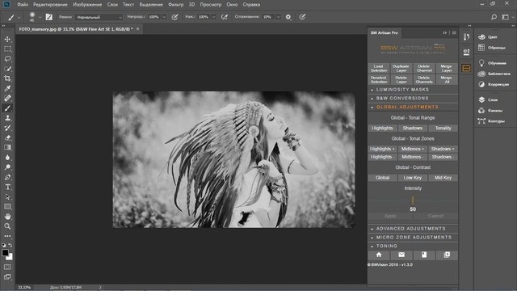This screenshot has height=291, width=517.
Task: Click the Load Selection button
Action: pyautogui.click(x=379, y=68)
